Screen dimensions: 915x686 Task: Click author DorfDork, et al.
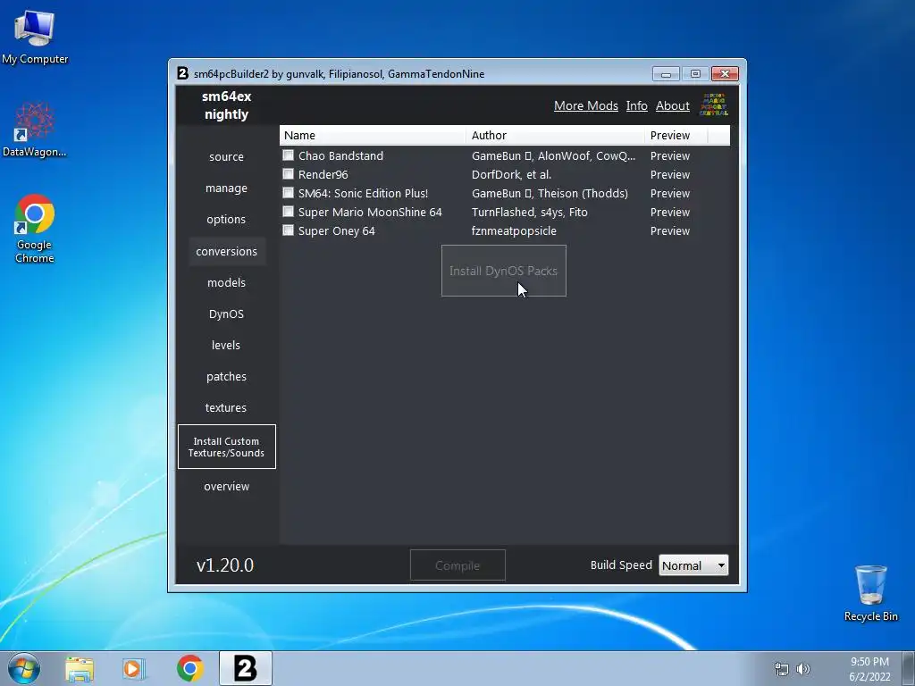point(511,174)
